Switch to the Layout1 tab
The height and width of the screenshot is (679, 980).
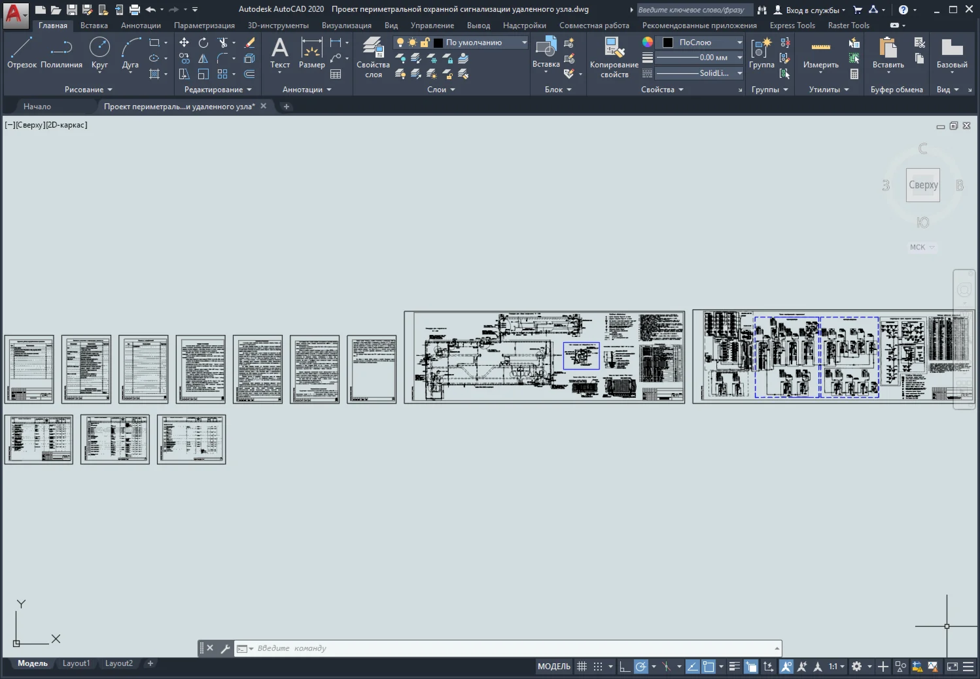point(77,663)
